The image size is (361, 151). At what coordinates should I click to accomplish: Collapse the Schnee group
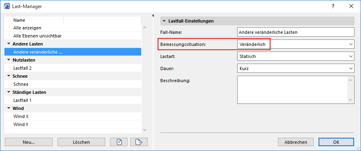tap(9, 76)
